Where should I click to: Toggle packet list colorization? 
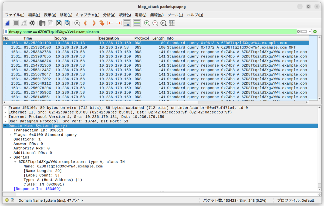[x=137, y=23]
